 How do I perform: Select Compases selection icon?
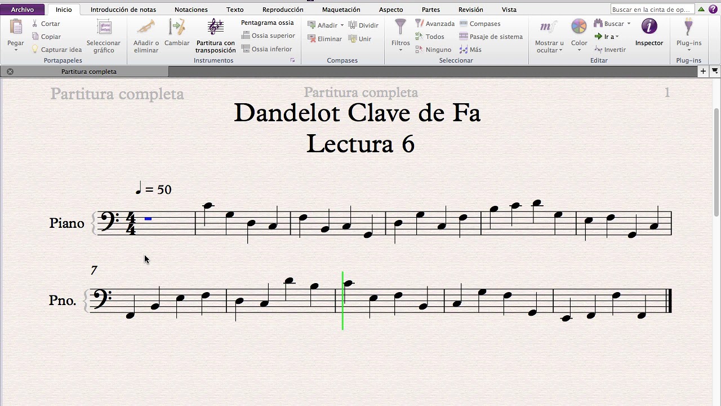coord(464,24)
